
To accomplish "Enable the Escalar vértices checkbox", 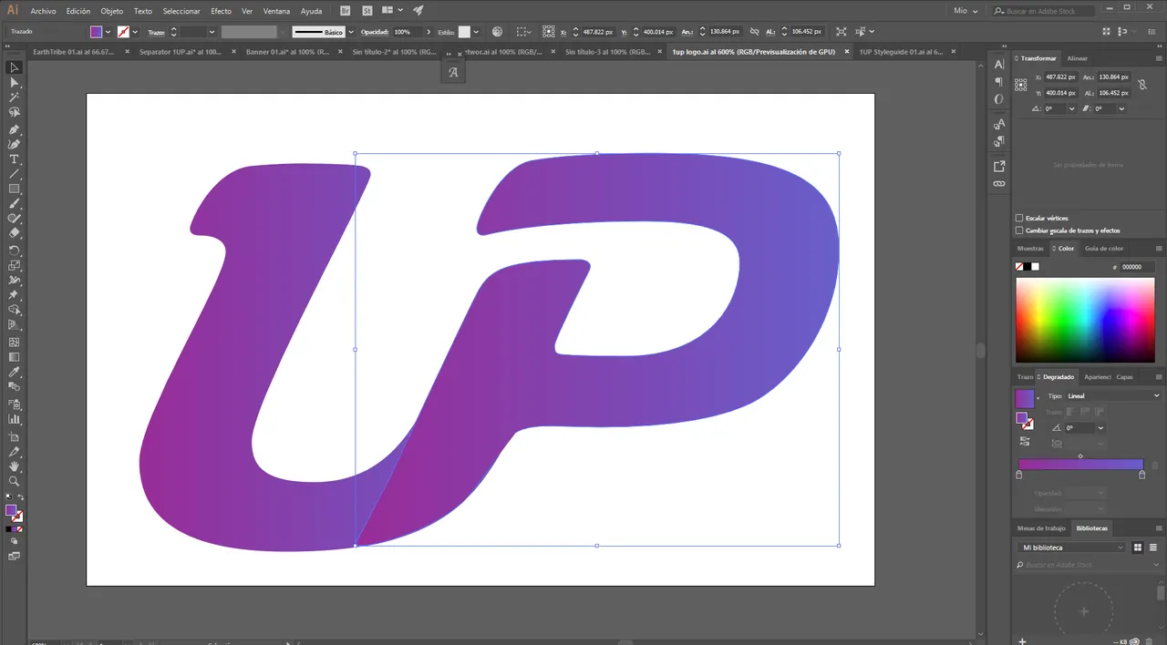I will [1019, 218].
